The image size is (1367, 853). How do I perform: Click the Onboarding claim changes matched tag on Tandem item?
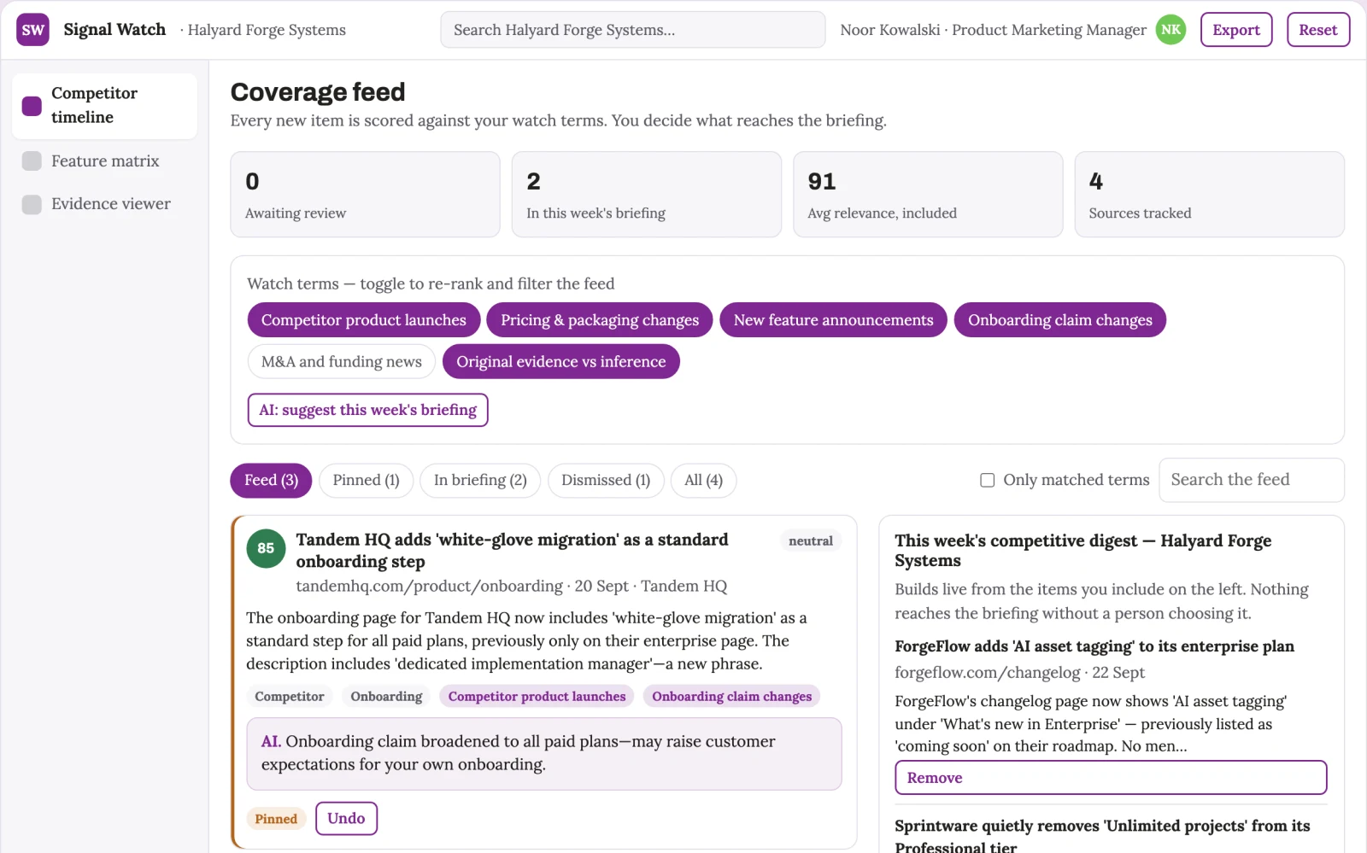coord(731,697)
